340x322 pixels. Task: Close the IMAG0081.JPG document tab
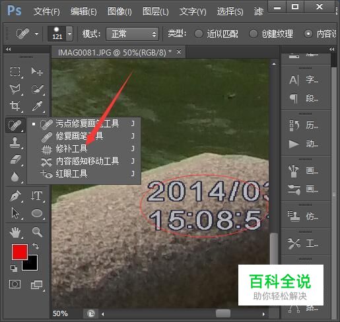coord(179,52)
